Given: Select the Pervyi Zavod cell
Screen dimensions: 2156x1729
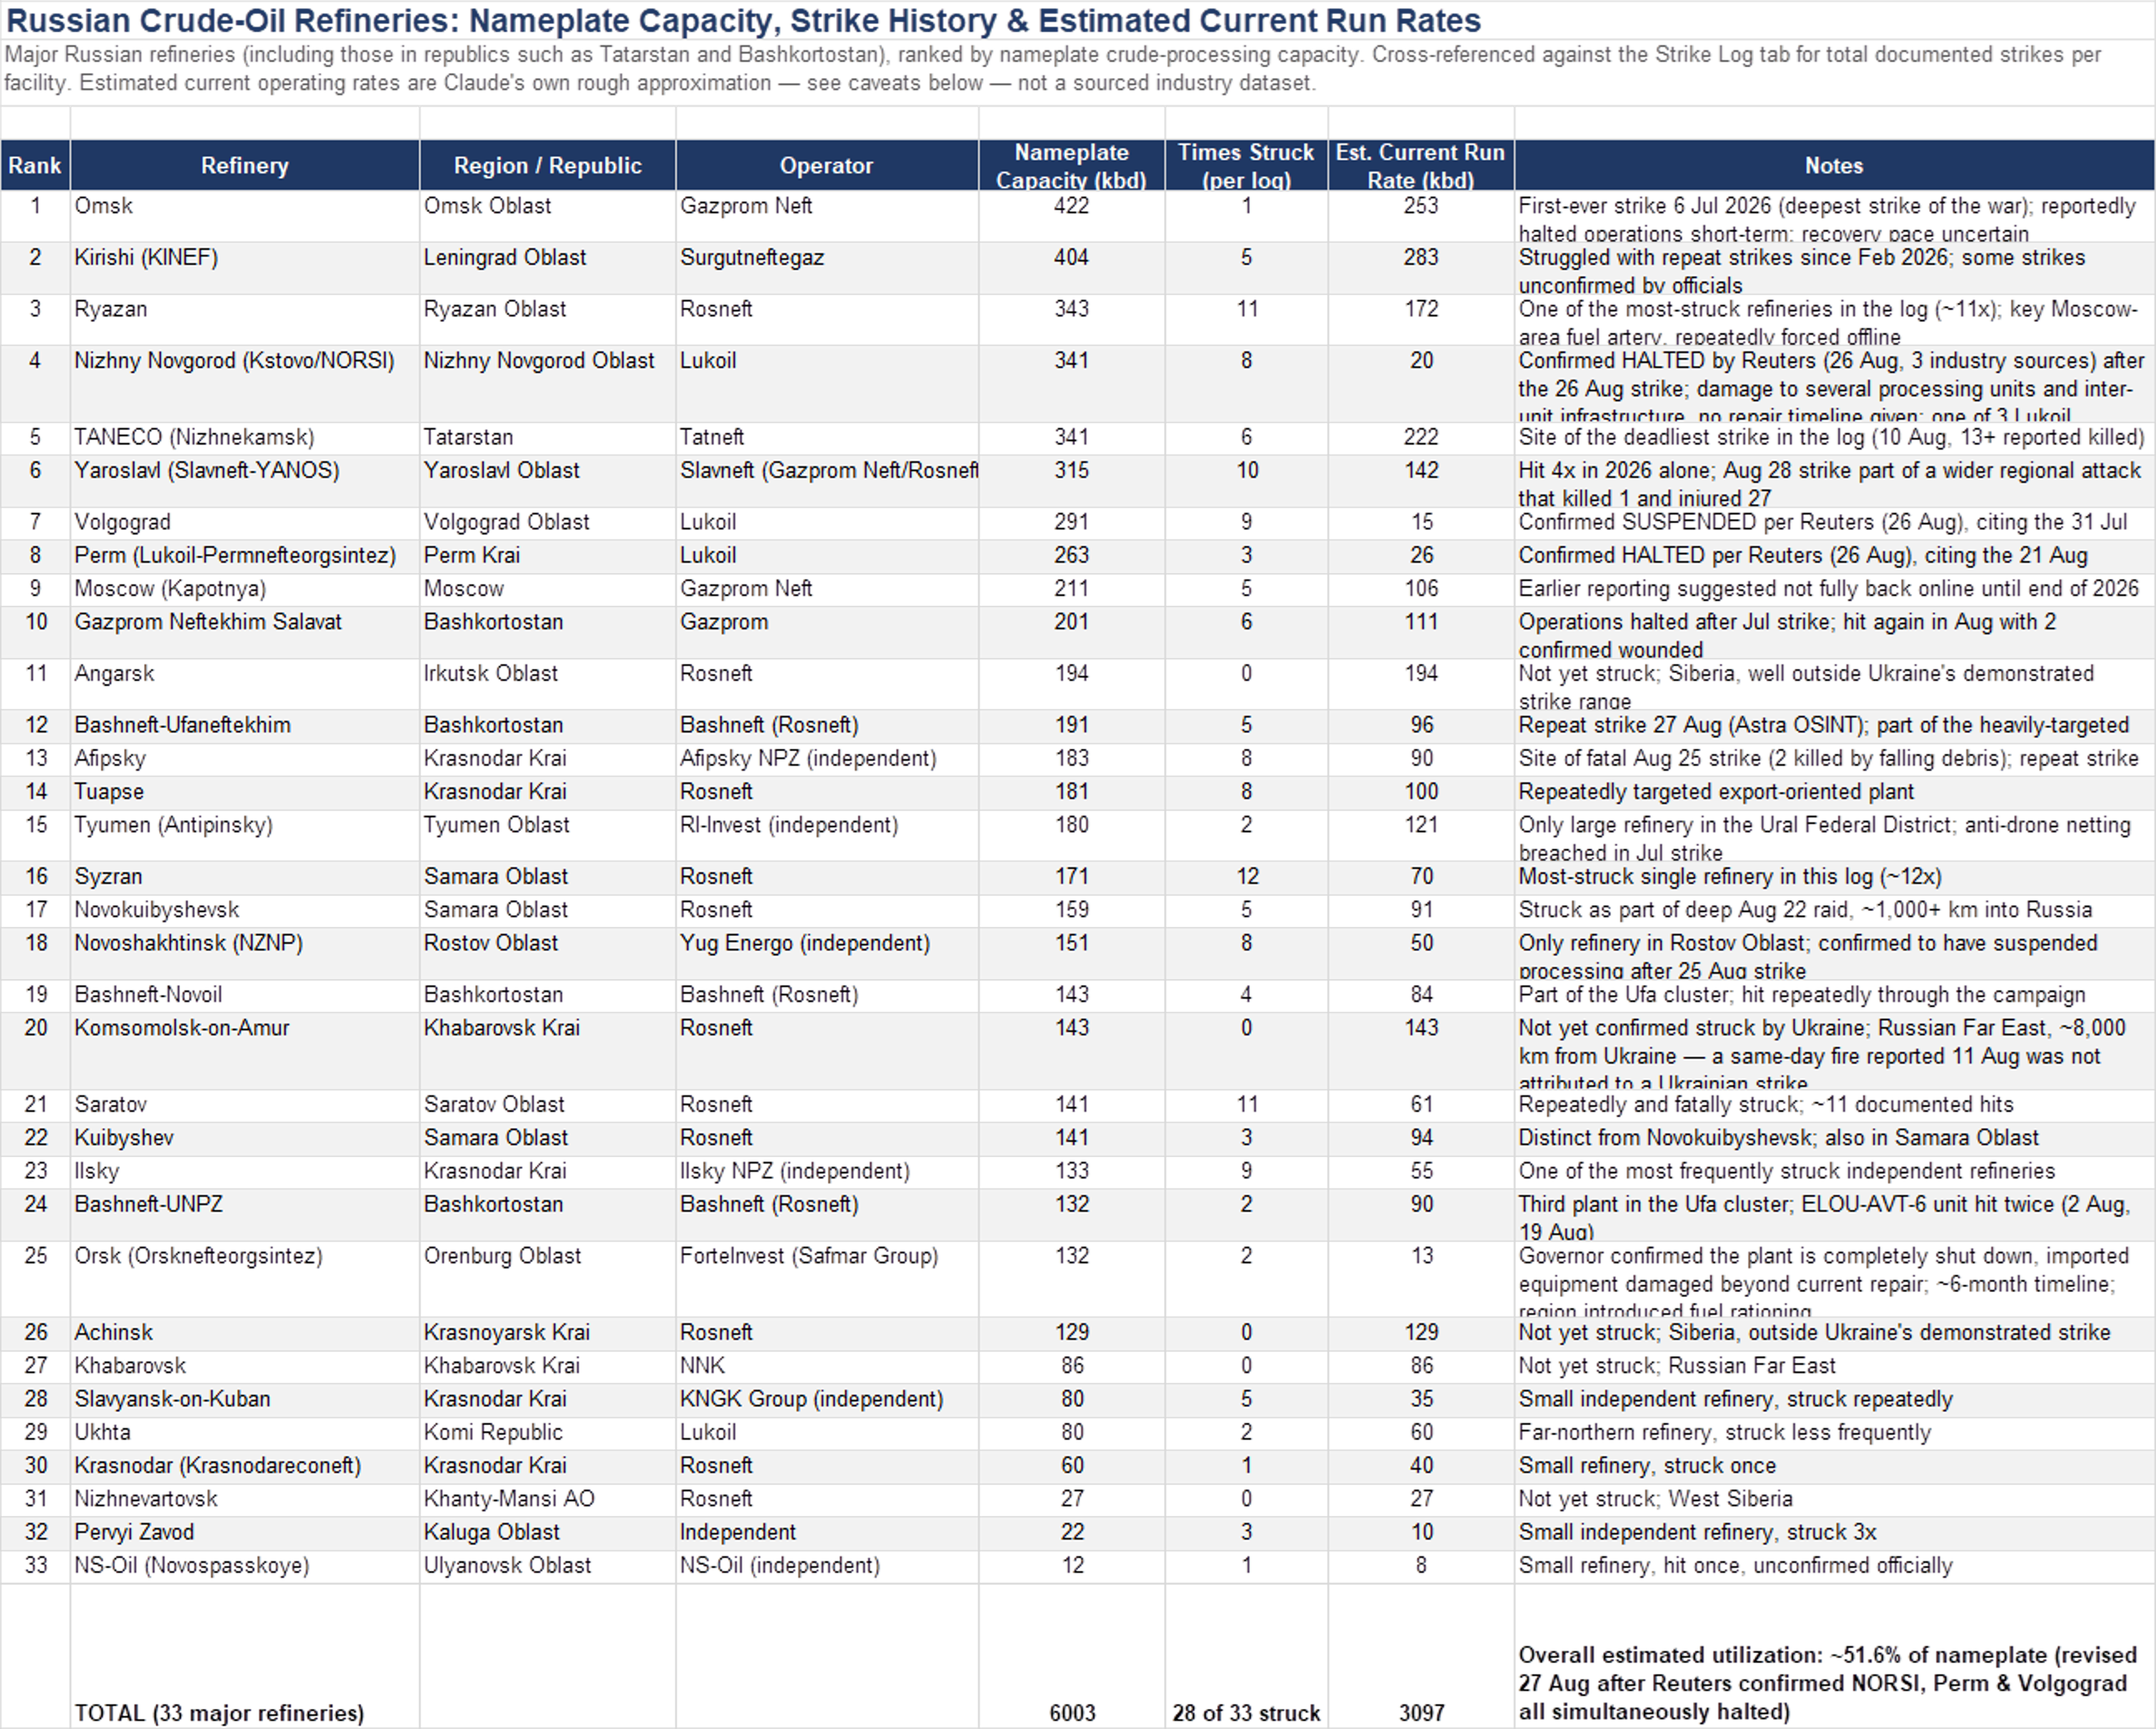Looking at the screenshot, I should point(245,1532).
